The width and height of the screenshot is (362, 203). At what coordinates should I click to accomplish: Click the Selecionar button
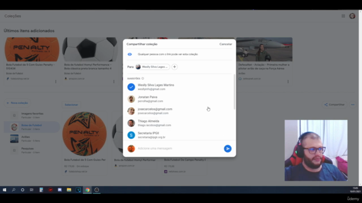click(71, 105)
